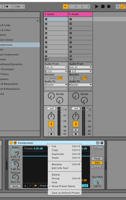126x200 pixels.
Task: Click the pan knob on 1 Audio
Action: (x=51, y=116)
